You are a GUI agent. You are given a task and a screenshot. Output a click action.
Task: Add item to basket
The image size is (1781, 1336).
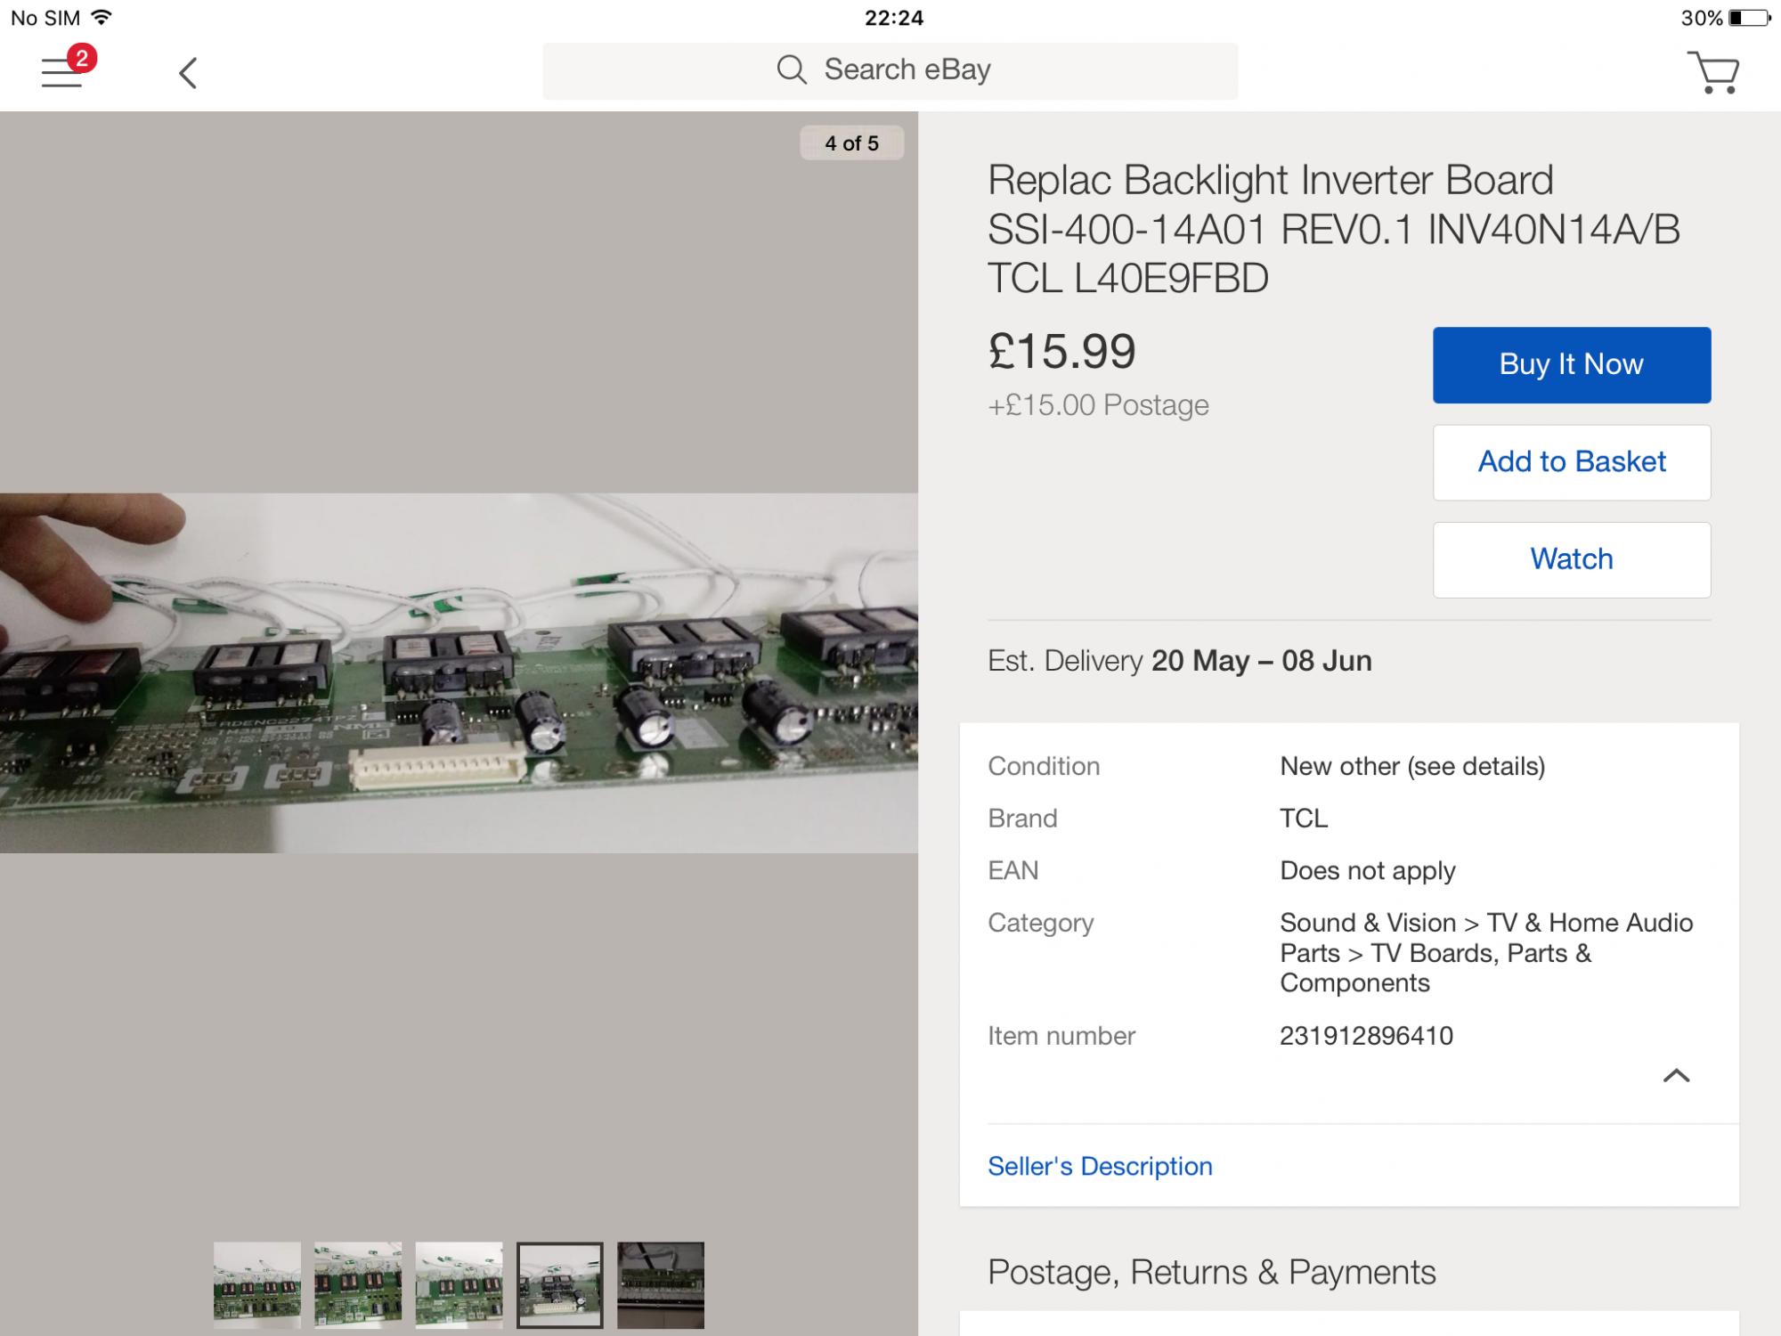(x=1571, y=462)
